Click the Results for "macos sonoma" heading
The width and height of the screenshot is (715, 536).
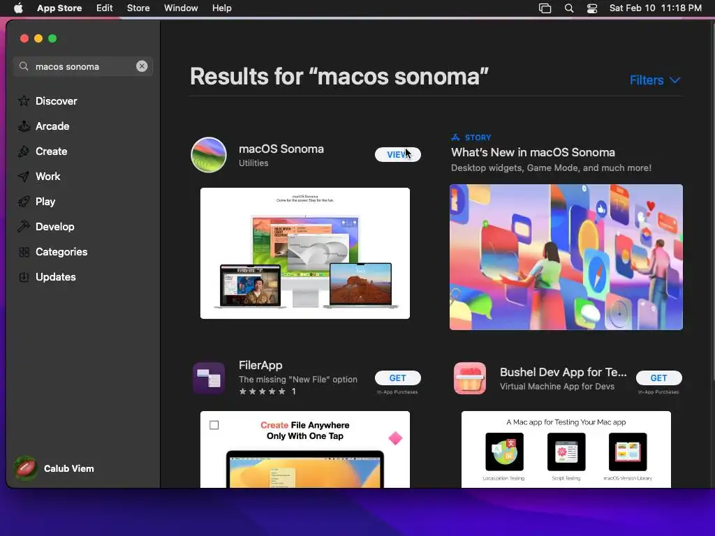tap(339, 76)
